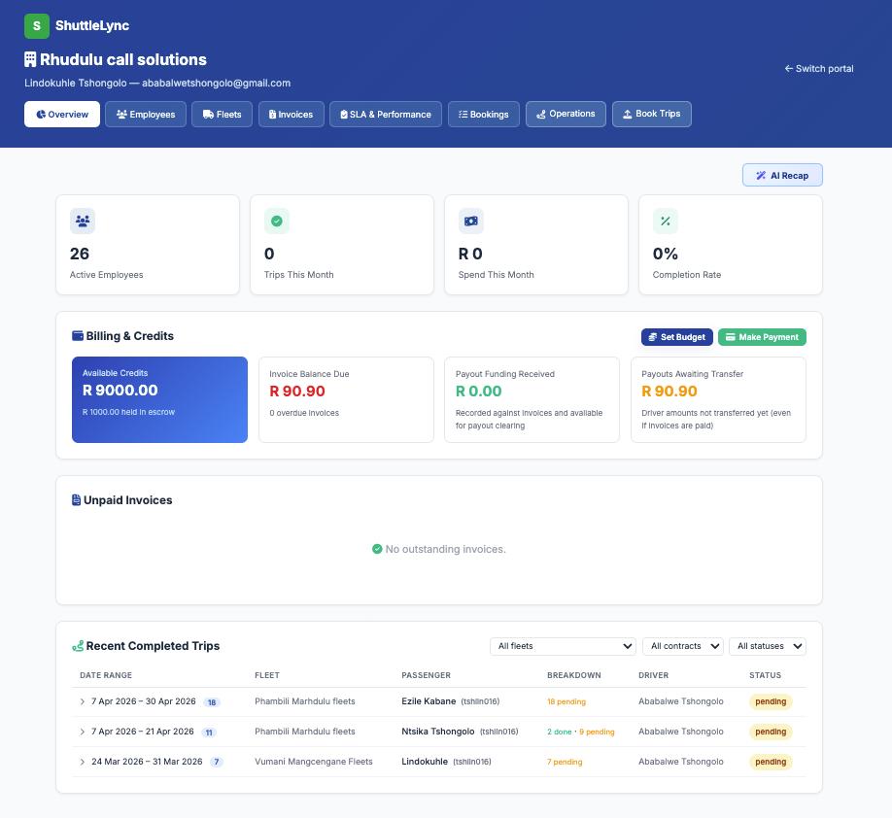Click the DATE RANGE column header
Viewport: 892px width, 818px height.
click(x=106, y=675)
